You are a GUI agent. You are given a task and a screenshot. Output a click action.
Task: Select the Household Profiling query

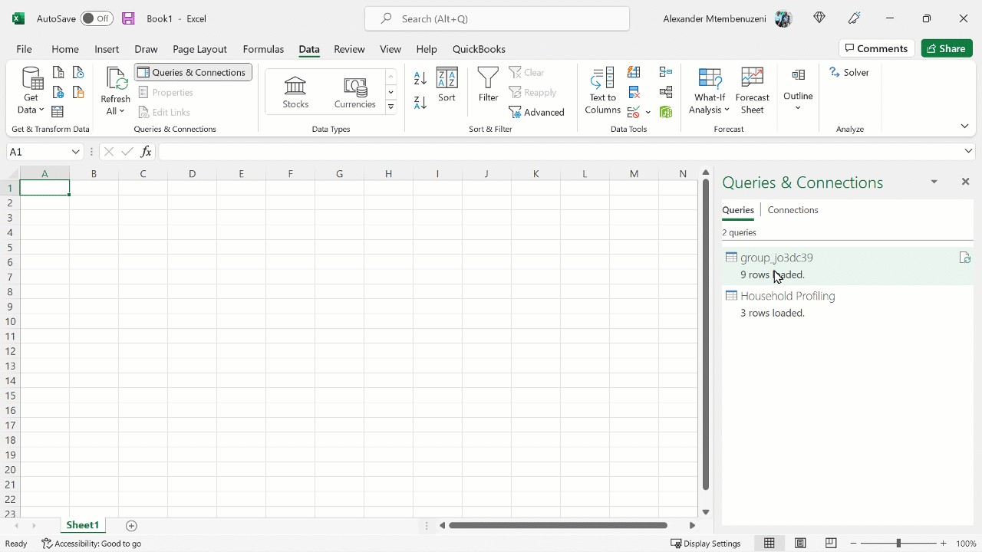[788, 295]
